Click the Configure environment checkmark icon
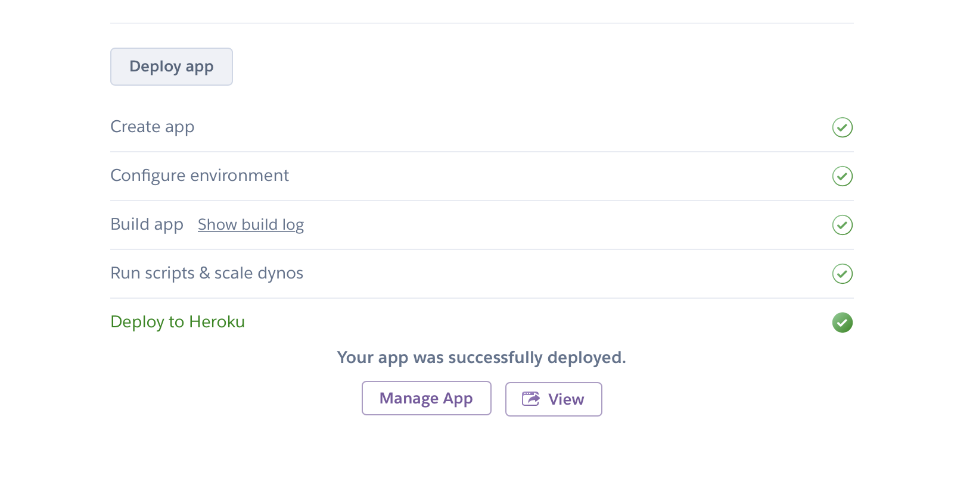 842,176
